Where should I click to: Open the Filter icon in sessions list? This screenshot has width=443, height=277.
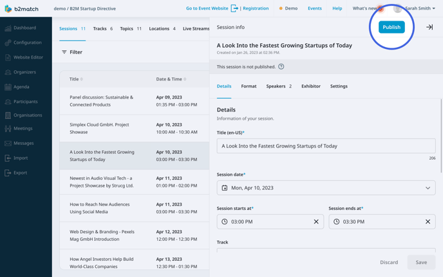(64, 52)
